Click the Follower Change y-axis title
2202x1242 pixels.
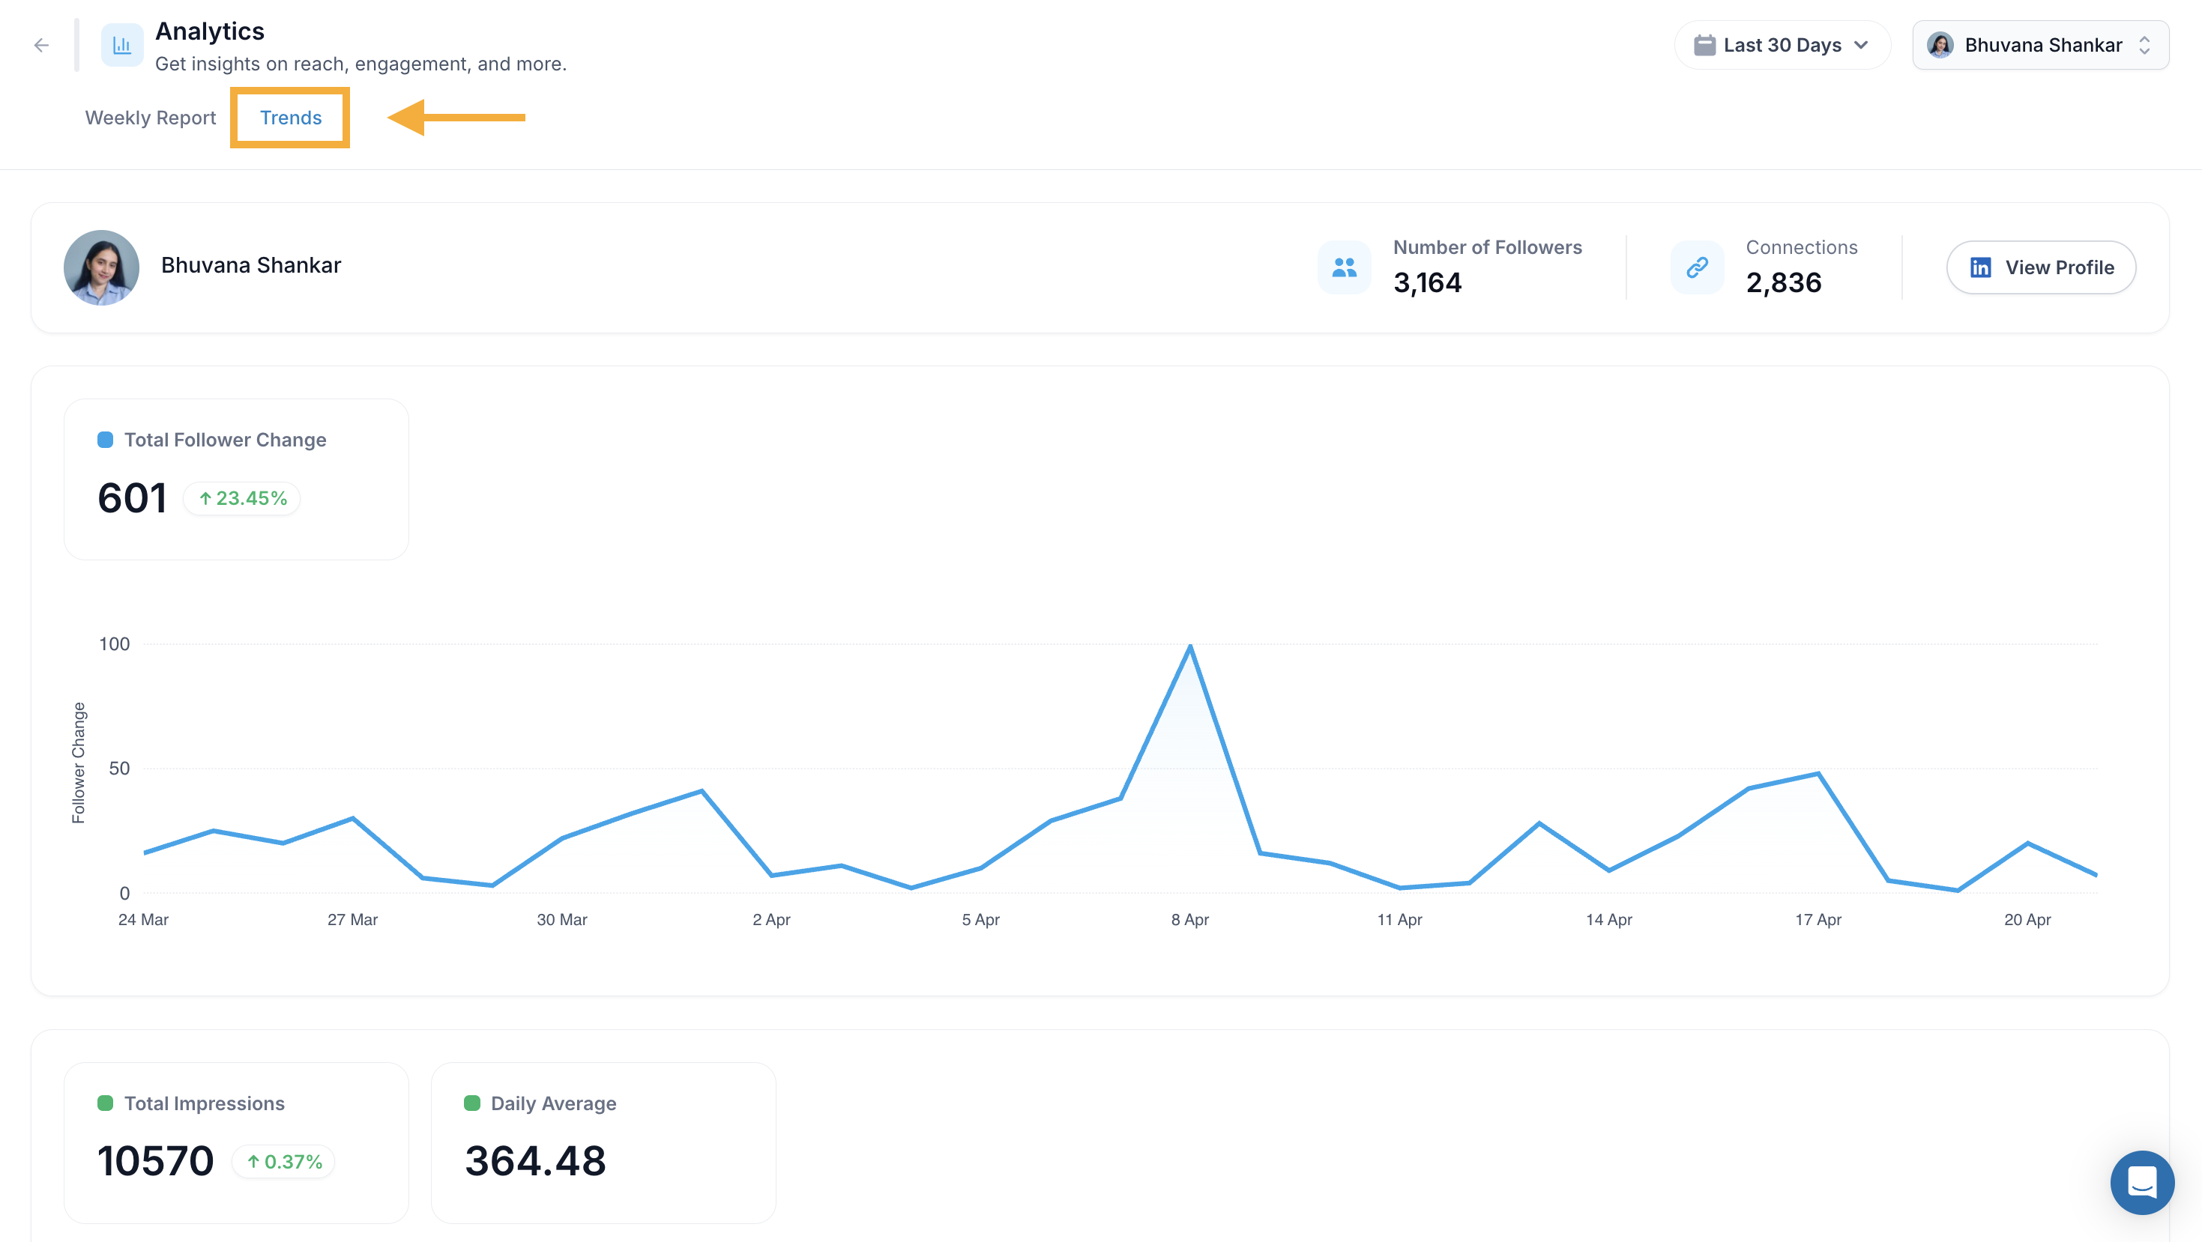click(x=79, y=763)
